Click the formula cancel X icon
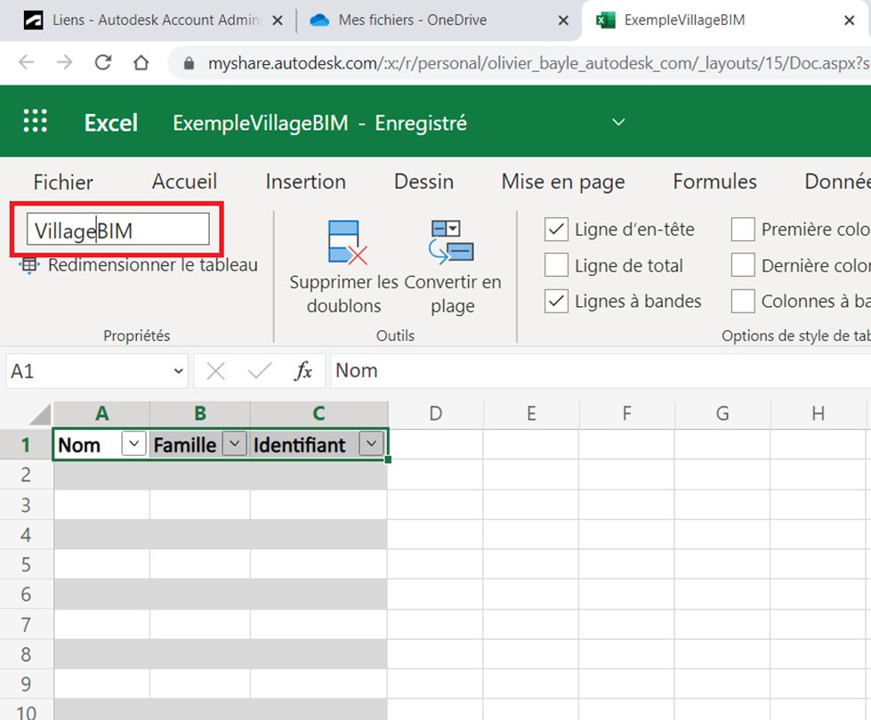This screenshot has width=871, height=720. (215, 370)
